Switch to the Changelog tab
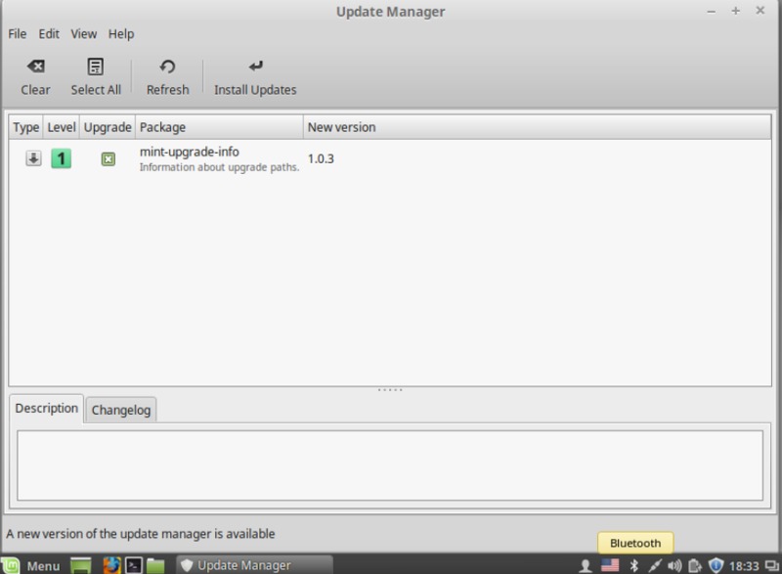 [x=121, y=410]
